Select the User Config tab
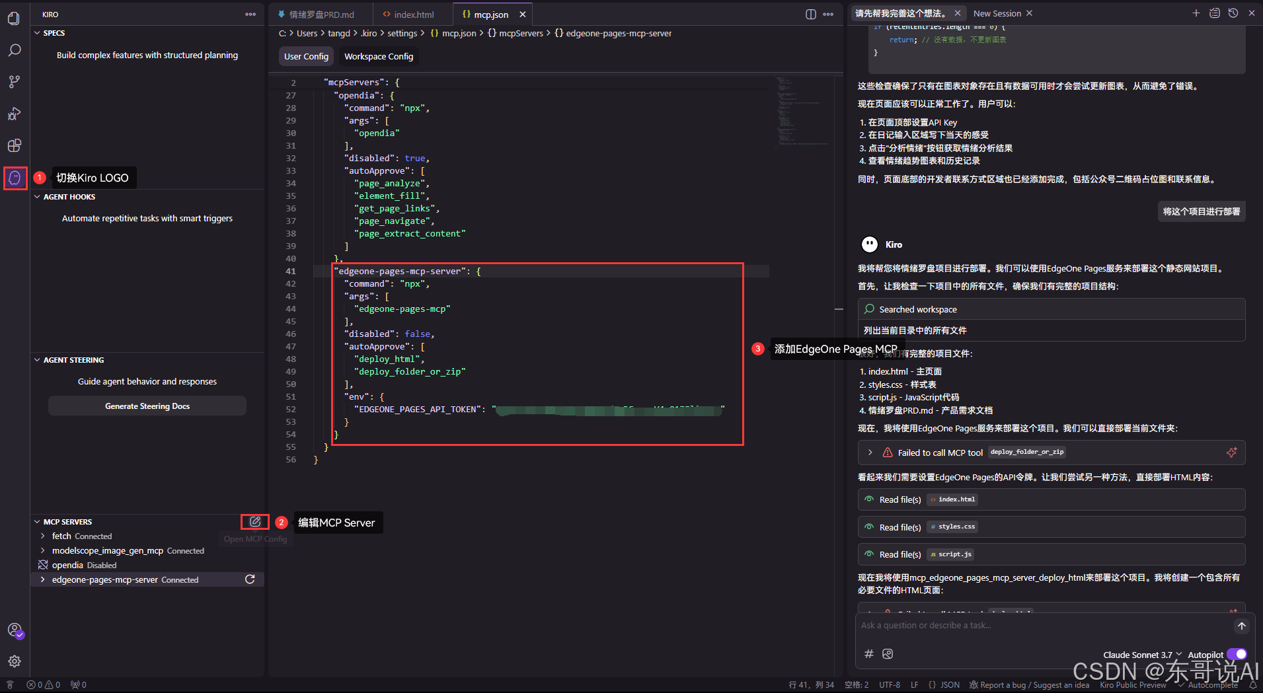 click(x=306, y=56)
